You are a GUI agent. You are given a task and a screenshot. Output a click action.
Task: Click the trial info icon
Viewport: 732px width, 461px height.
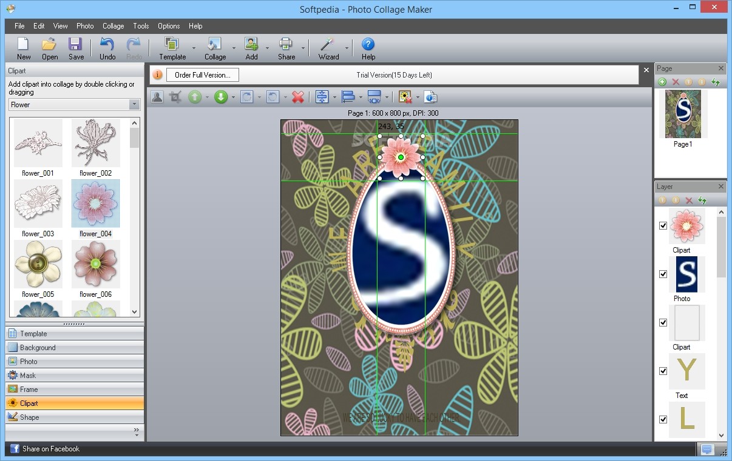158,75
